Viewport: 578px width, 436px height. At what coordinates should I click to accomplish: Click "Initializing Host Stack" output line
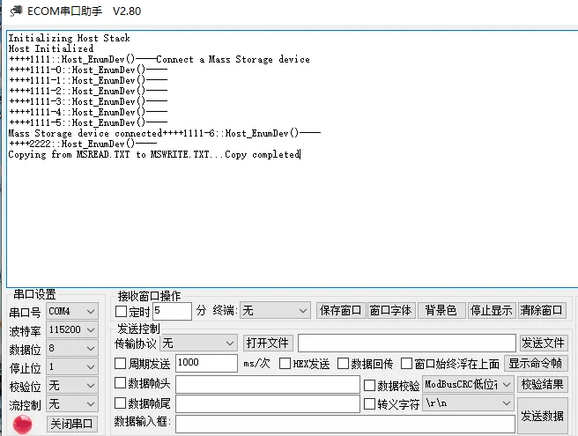pos(69,38)
